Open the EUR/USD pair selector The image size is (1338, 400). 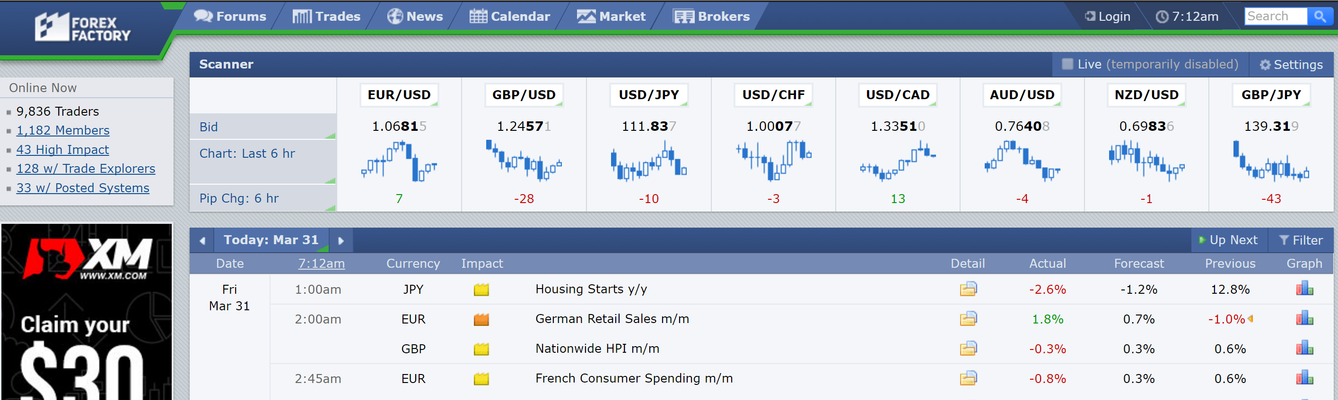399,95
